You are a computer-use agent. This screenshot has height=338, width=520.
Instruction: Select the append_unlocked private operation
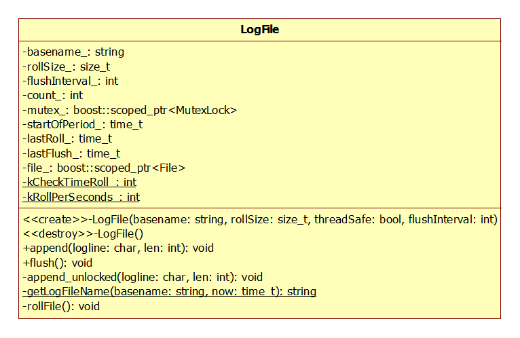tap(143, 278)
